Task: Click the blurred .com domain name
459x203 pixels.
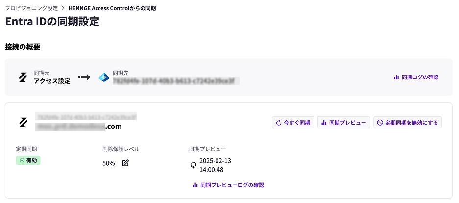Action: point(78,127)
